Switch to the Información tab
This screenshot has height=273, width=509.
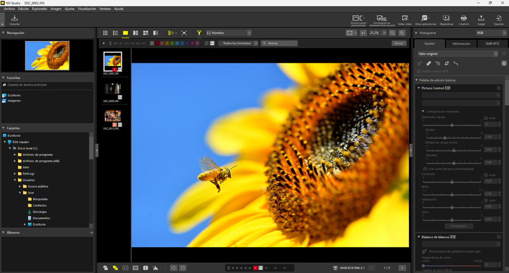pyautogui.click(x=461, y=44)
